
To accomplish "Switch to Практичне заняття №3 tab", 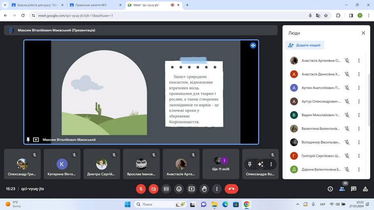I will coord(96,5).
